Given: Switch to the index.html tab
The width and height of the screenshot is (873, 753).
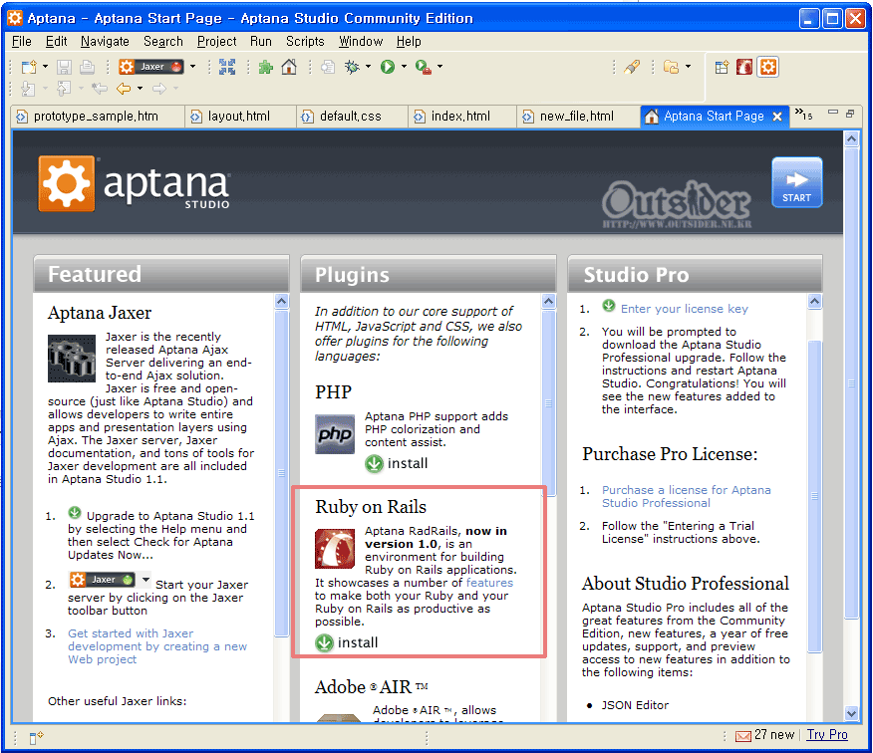Looking at the screenshot, I should point(460,117).
